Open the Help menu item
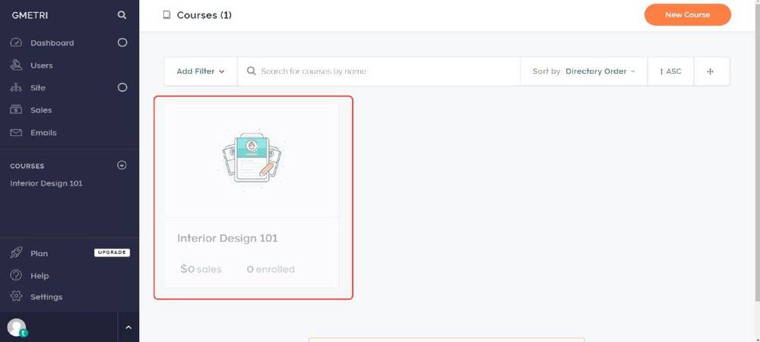The width and height of the screenshot is (760, 342). [40, 276]
